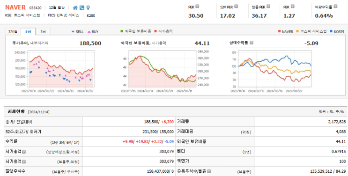Viewport: 348px width, 176px height.
Task: Click the 외국인 보유비중 chart area
Action: [162, 68]
